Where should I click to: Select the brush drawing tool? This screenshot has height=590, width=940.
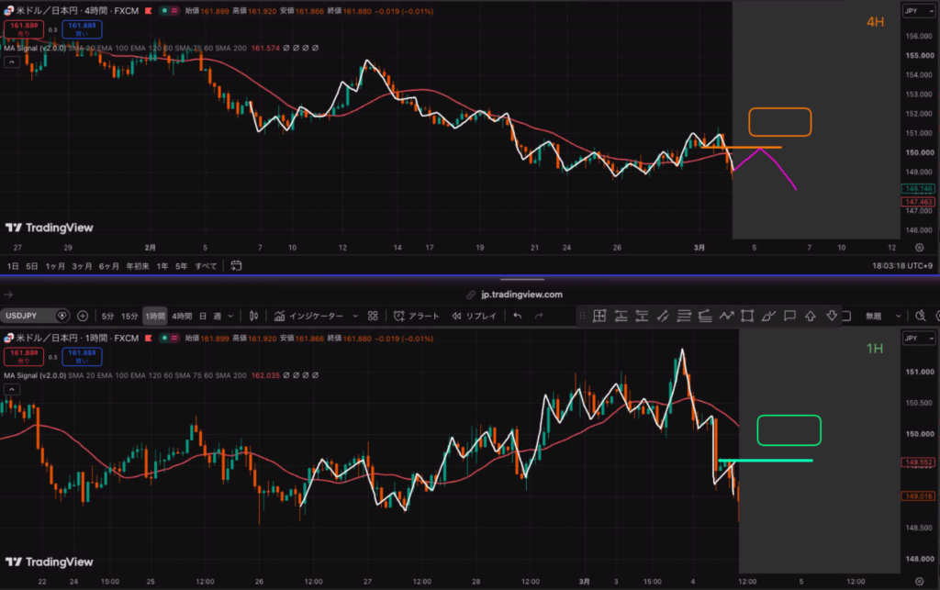click(768, 316)
